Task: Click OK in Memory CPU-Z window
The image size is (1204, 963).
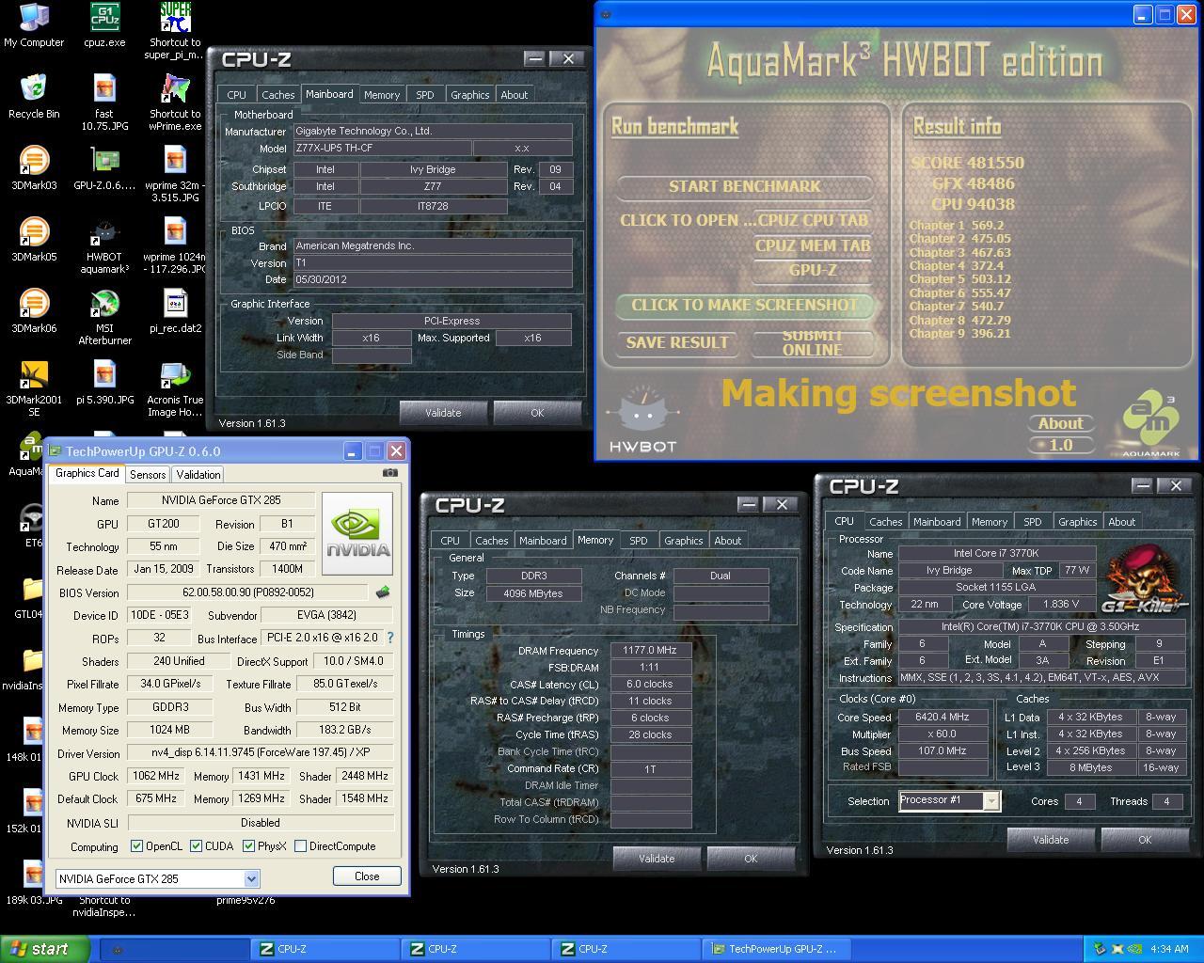Action: tap(750, 858)
